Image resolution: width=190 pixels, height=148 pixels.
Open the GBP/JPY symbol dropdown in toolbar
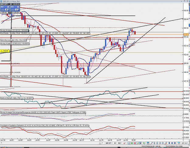[x=109, y=143]
